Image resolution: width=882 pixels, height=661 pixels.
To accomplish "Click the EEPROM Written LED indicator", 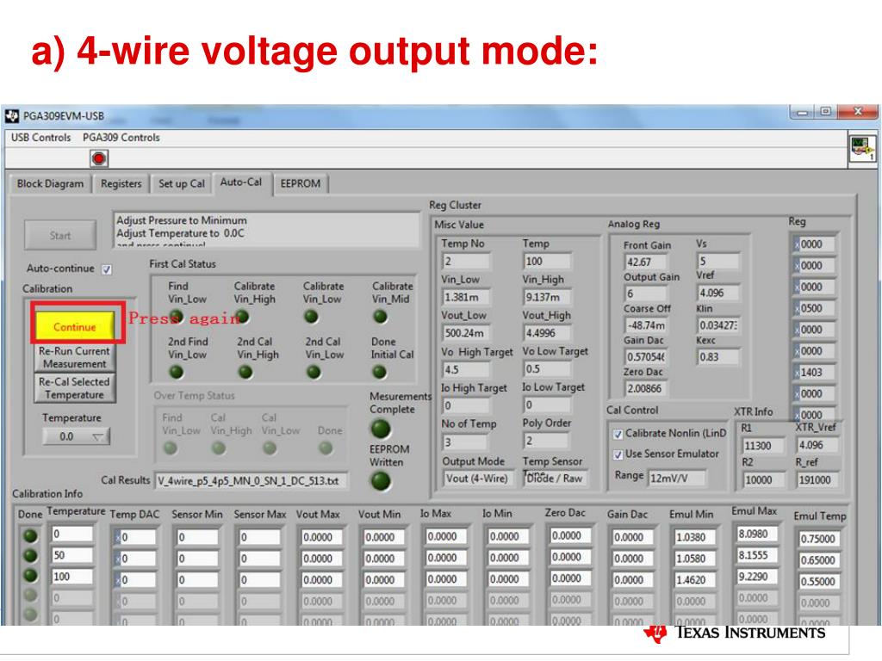I will (381, 480).
